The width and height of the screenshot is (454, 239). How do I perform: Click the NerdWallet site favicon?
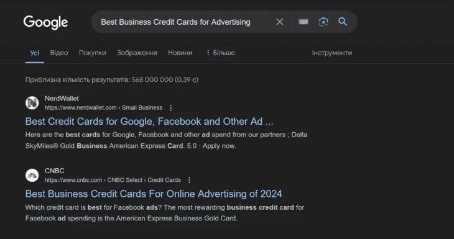tap(32, 103)
